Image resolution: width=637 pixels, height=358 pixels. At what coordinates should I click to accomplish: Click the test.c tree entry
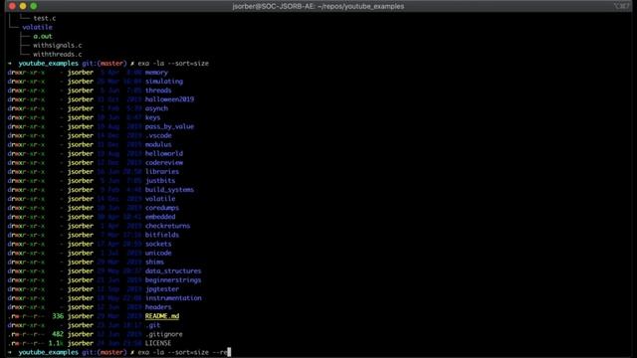pyautogui.click(x=45, y=18)
